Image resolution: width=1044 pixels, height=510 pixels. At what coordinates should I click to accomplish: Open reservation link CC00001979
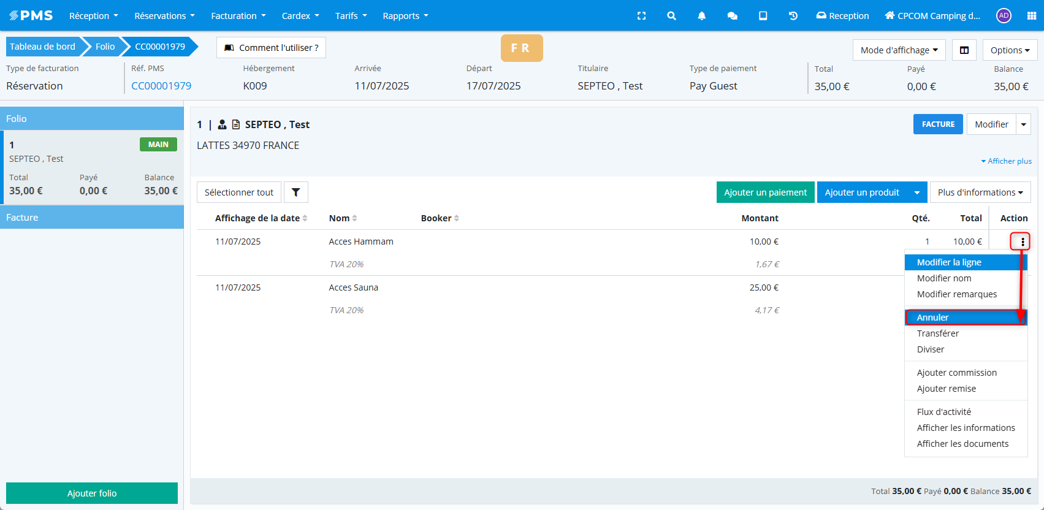[x=161, y=86]
